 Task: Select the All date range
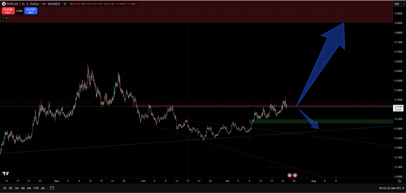click(43, 188)
